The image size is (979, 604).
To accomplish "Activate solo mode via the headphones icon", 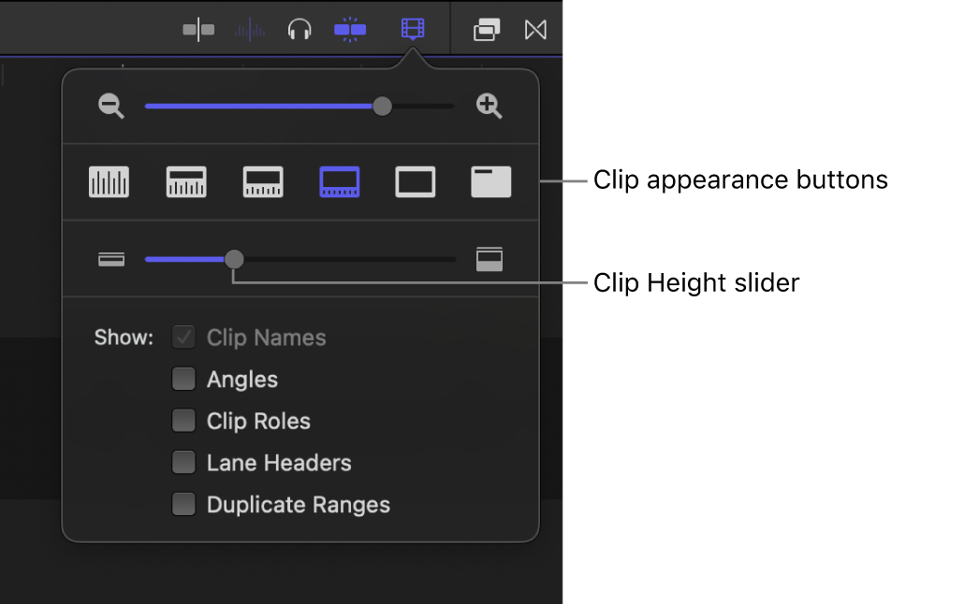I will point(299,29).
